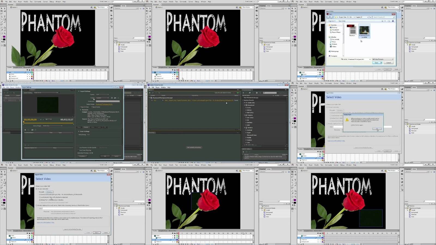Open All Video Formats dropdown in Open dialog
The image size is (436, 245).
pyautogui.click(x=383, y=59)
